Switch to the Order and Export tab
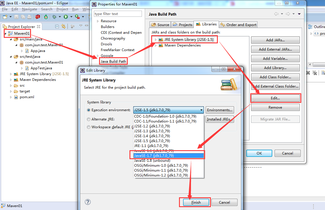Image resolution: width=325 pixels, height=210 pixels. tap(238, 25)
